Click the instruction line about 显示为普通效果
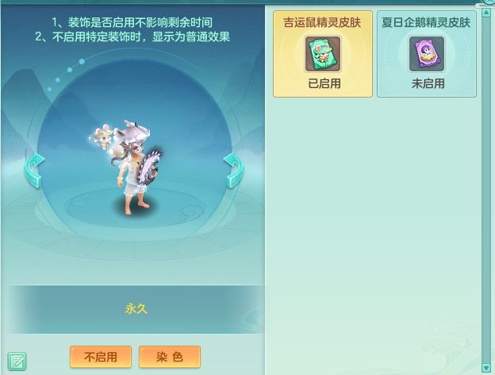Viewport: 495px width, 375px height. click(x=132, y=36)
